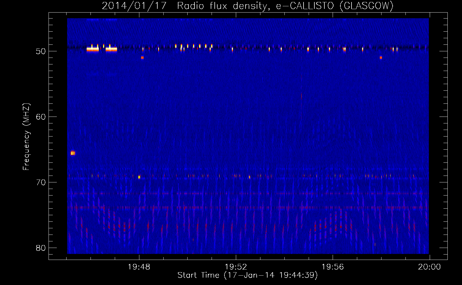Click the 80 frequency tick label
462x285 pixels.
(x=41, y=248)
